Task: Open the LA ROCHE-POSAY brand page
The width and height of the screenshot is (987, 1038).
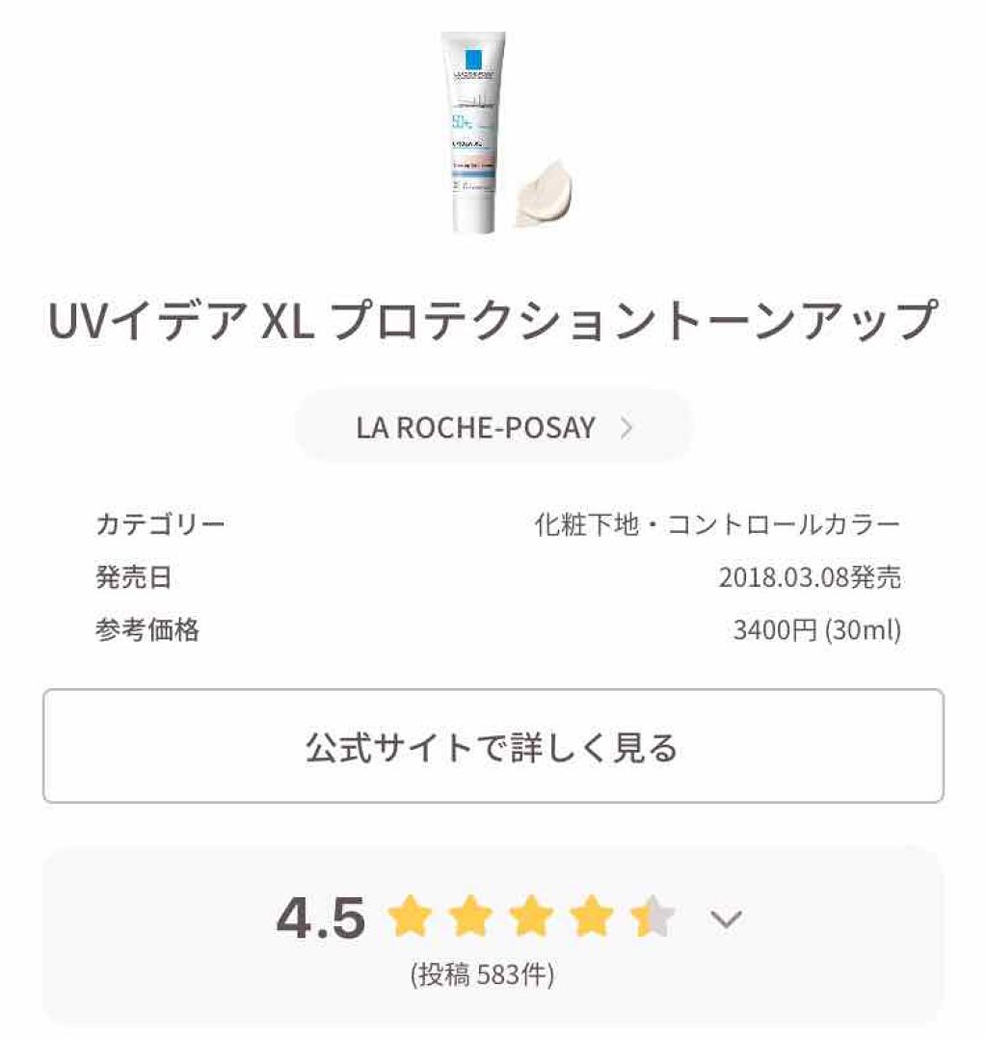Action: pos(493,427)
